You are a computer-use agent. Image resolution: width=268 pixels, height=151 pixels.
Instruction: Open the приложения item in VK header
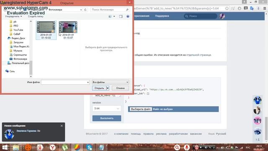(142, 16)
